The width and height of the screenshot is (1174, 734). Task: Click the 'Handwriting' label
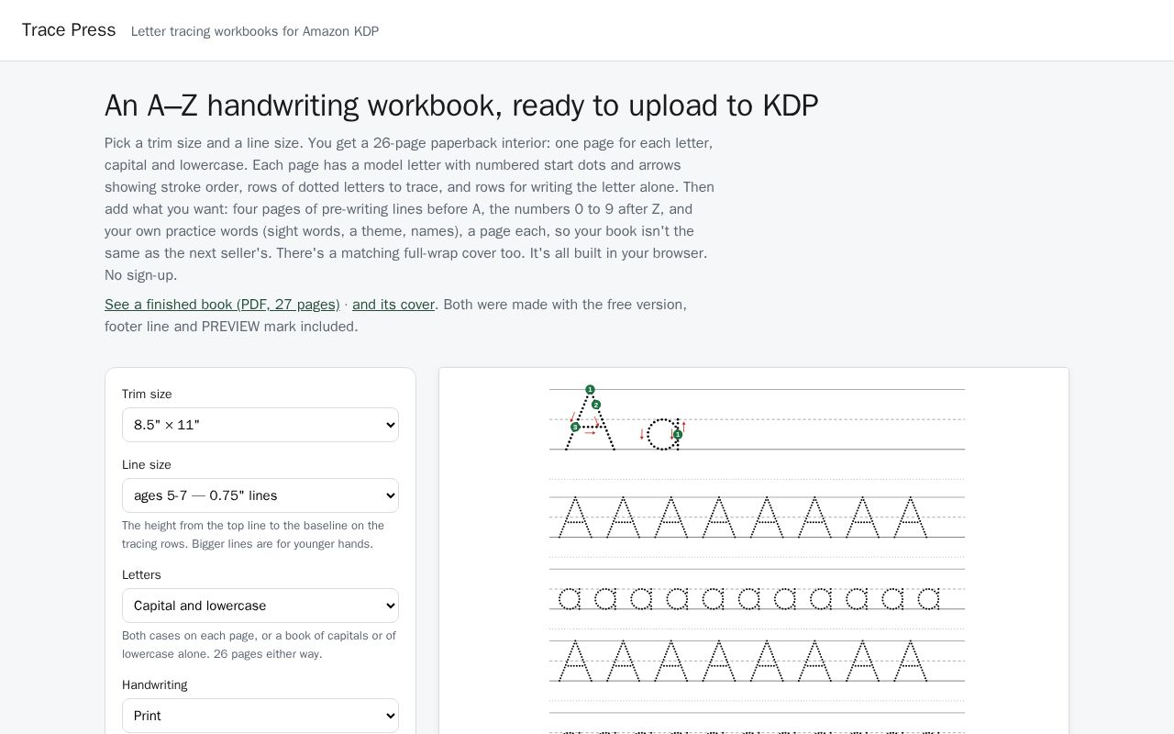coord(154,685)
